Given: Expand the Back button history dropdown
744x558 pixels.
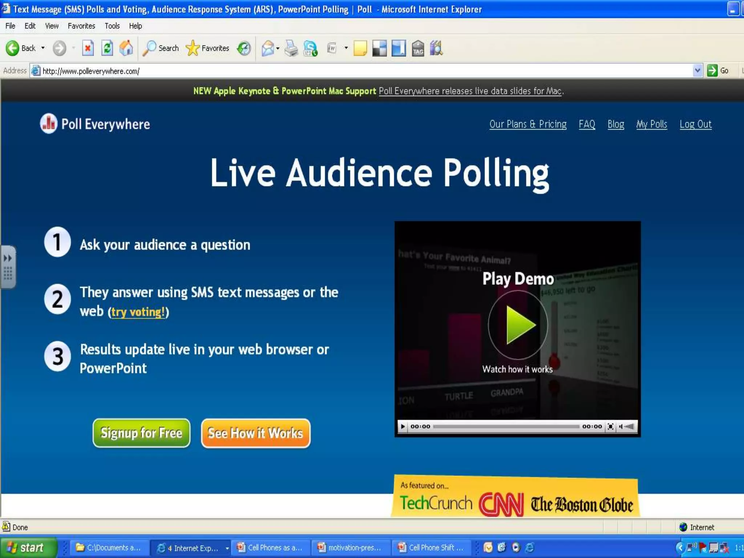Looking at the screenshot, I should pos(43,48).
